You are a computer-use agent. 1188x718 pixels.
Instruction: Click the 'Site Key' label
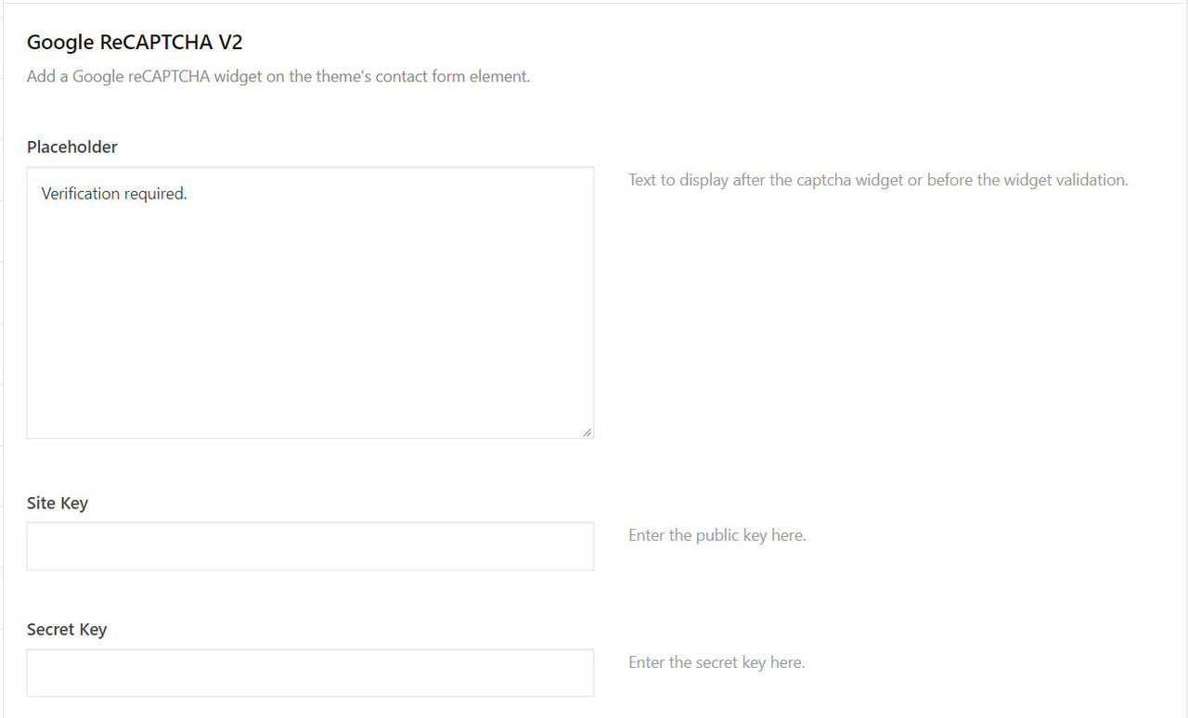(58, 503)
